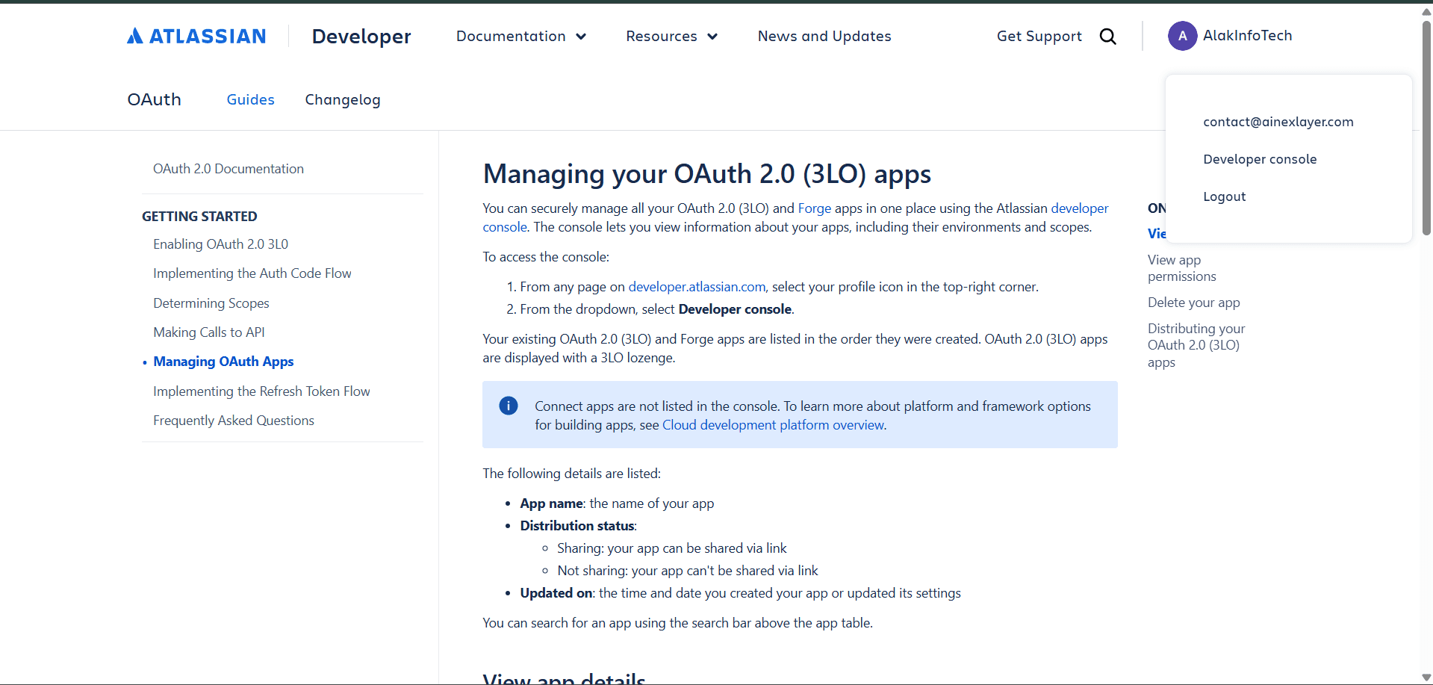The width and height of the screenshot is (1433, 685).
Task: Click the AlakInfoTech profile avatar
Action: (1182, 36)
